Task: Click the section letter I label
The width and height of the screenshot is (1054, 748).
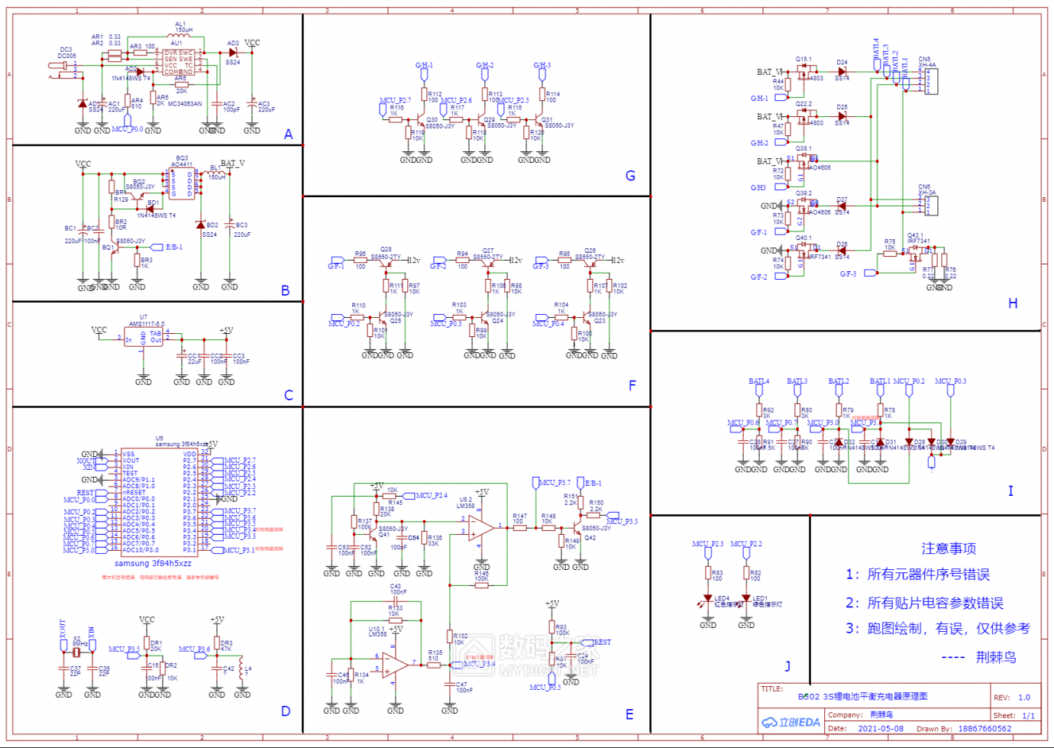Action: point(1010,491)
